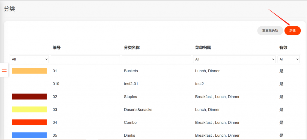Select the Buckets category name
307x140 pixels.
pyautogui.click(x=131, y=71)
